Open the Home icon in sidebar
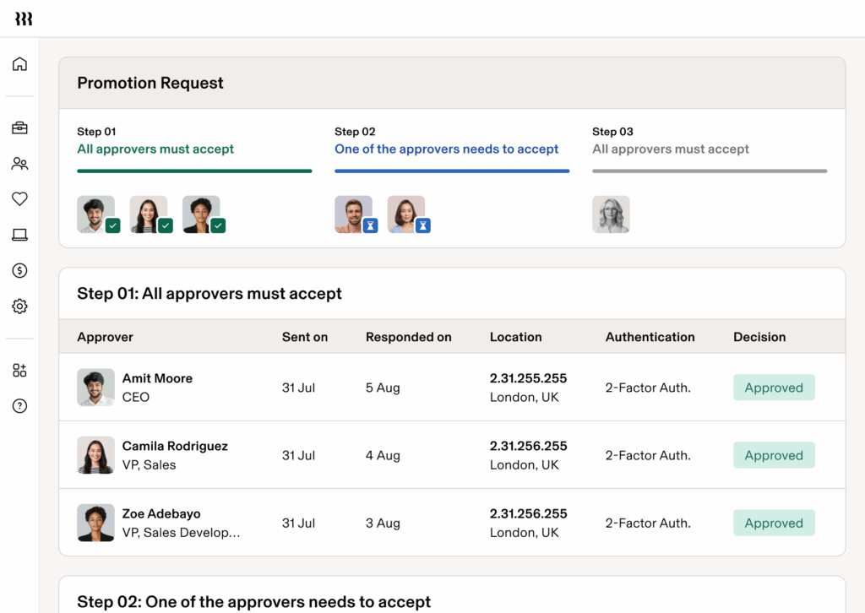 click(x=19, y=64)
